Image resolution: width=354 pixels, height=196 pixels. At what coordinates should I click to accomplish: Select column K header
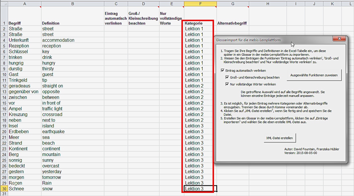pos(332,4)
